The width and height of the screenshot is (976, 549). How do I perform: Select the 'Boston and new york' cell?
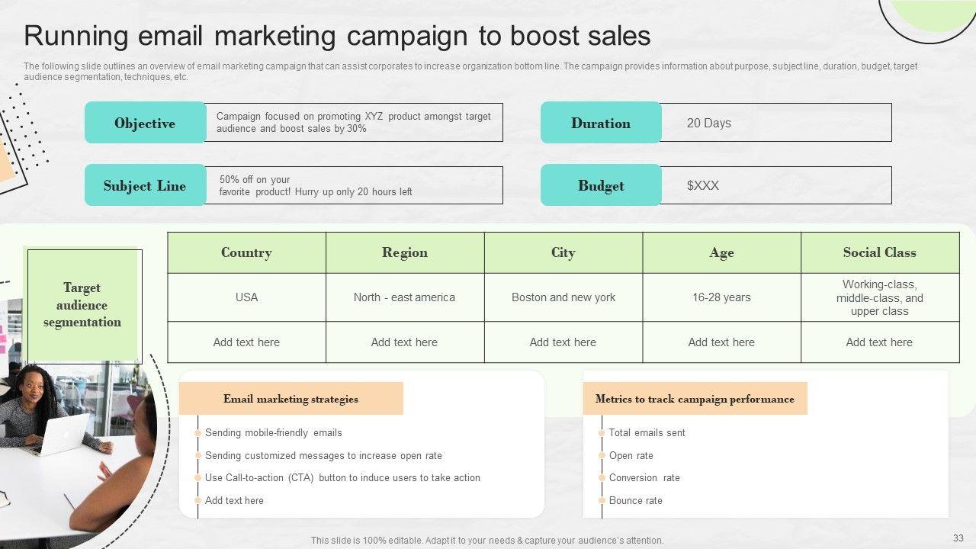click(x=563, y=297)
